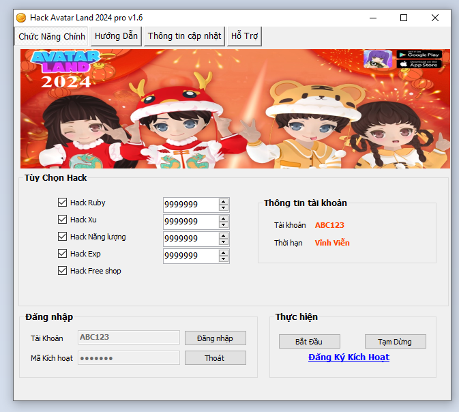The height and width of the screenshot is (412, 459).
Task: Click the Avatar Land 2024 logo
Action: coord(66,70)
